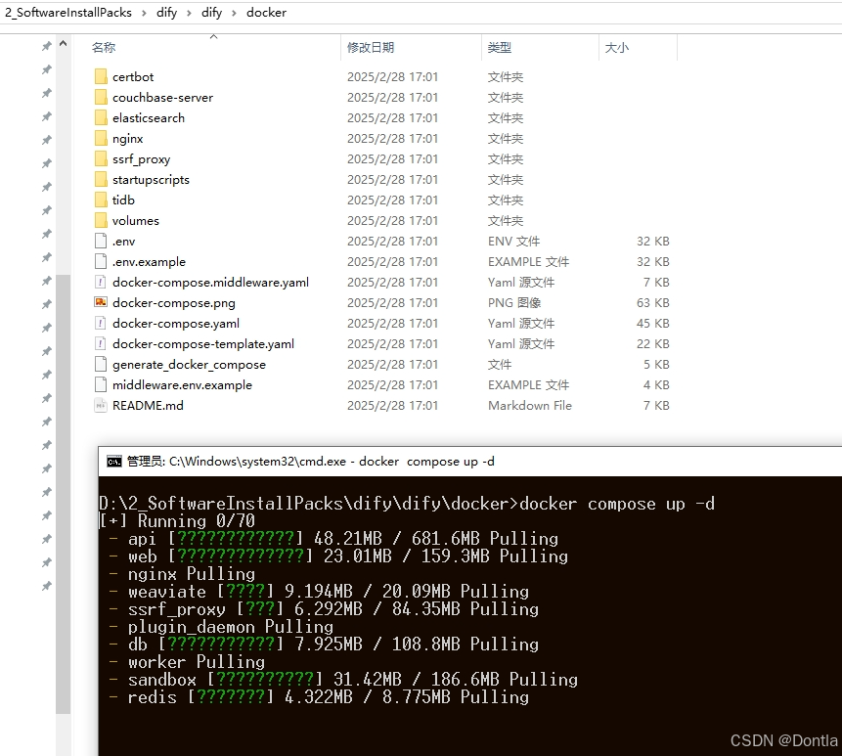Sort by 名称 column header
Viewport: 842px width, 756px height.
coord(104,48)
